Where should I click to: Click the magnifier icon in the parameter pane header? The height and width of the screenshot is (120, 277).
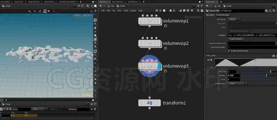pos(274,11)
